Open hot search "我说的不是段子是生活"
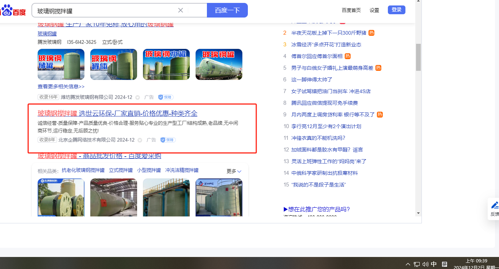This screenshot has width=499, height=269. click(318, 185)
